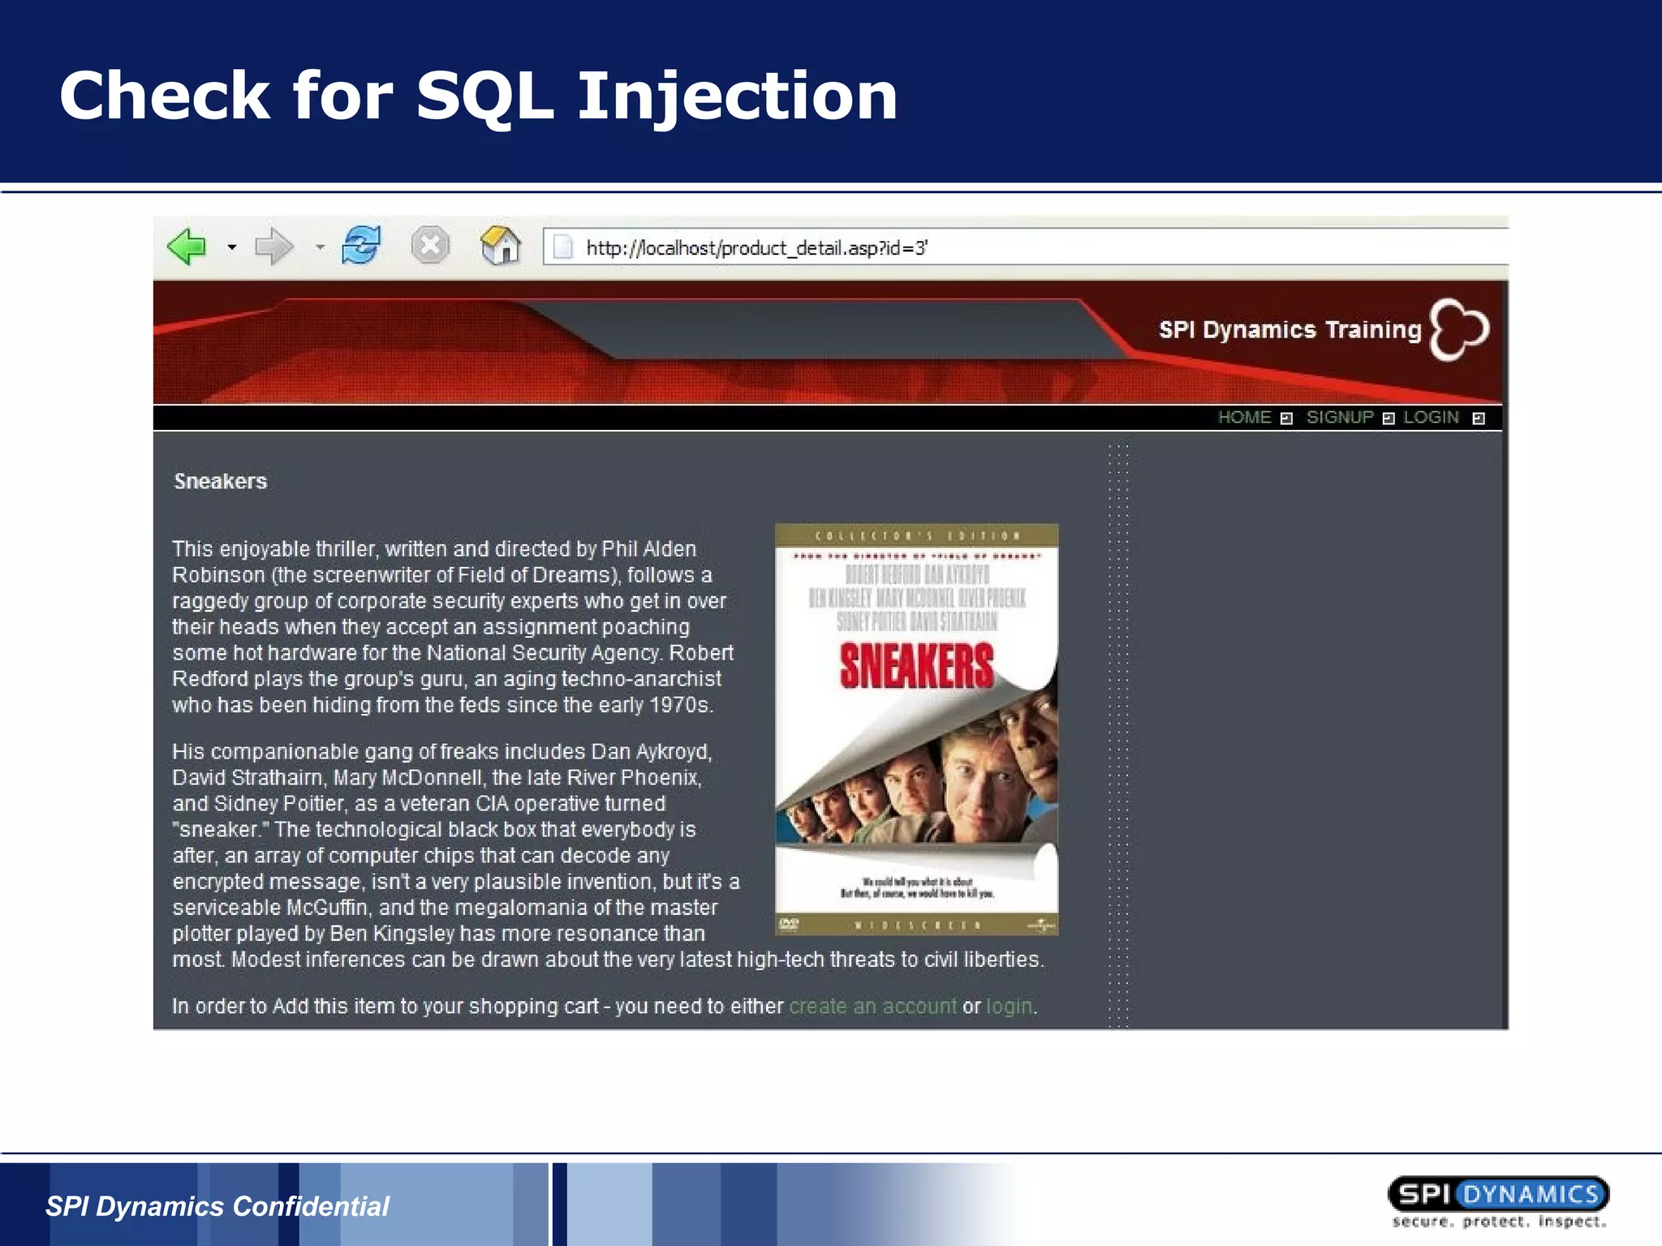Follow the 'login' link in the cart sentence
This screenshot has height=1246, width=1662.
(x=1010, y=1006)
